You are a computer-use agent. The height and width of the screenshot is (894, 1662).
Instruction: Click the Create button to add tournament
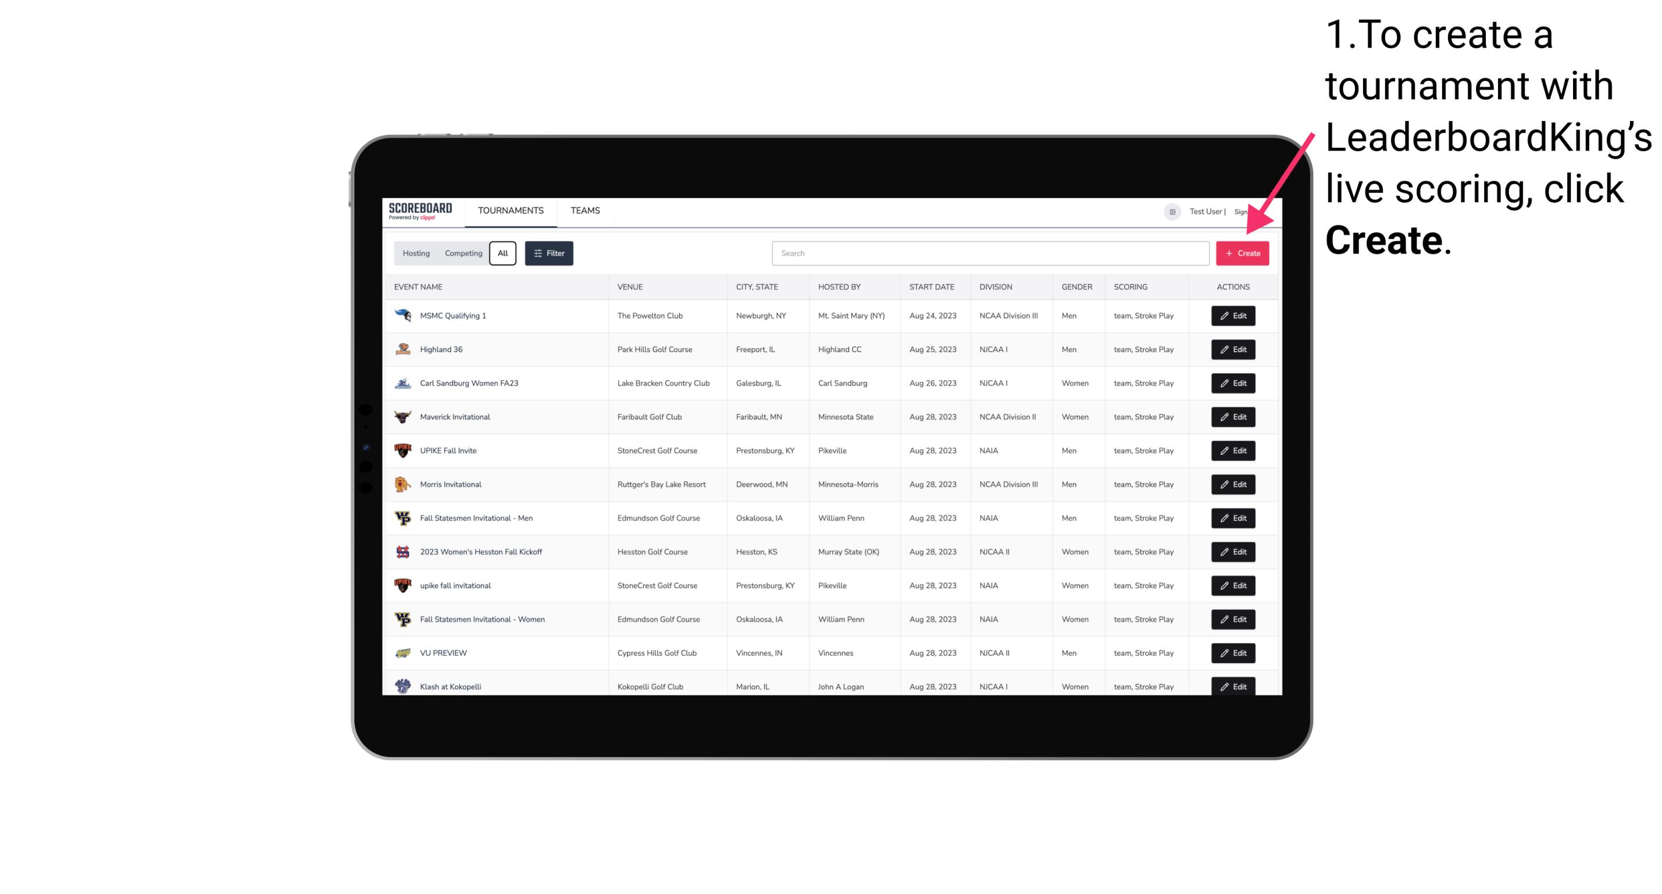tap(1242, 252)
